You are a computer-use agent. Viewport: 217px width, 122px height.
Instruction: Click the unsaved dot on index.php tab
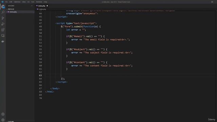pyautogui.click(x=47, y=6)
